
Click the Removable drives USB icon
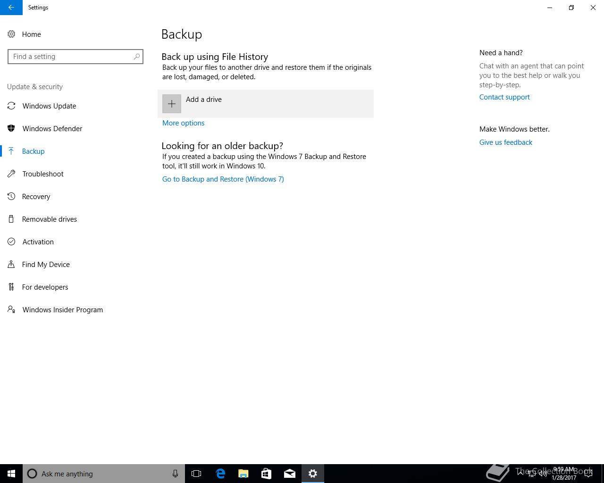coord(11,219)
